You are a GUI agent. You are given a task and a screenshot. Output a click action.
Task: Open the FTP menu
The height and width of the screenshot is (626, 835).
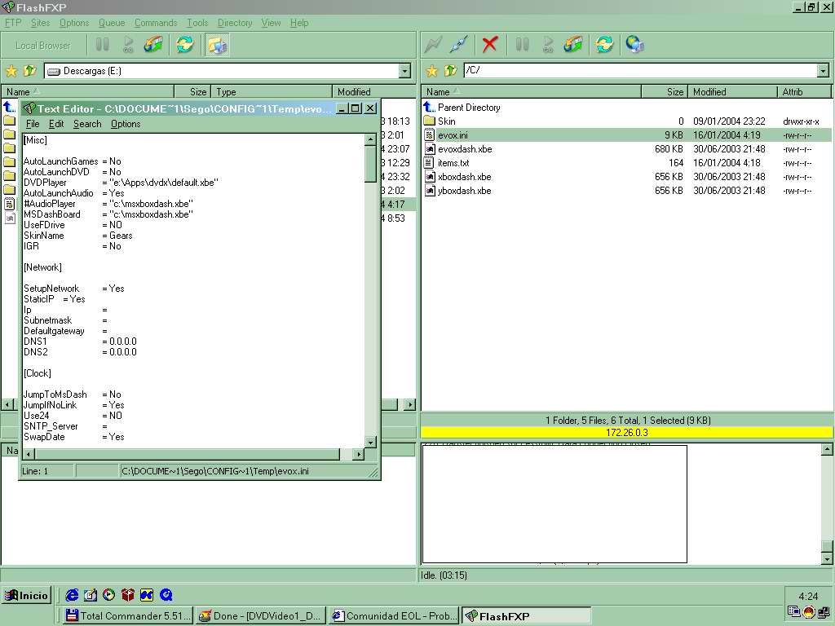[13, 23]
